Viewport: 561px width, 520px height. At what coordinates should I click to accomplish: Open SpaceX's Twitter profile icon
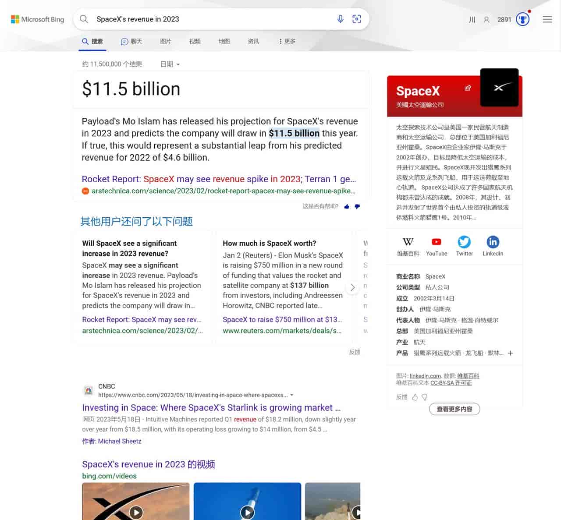[464, 242]
